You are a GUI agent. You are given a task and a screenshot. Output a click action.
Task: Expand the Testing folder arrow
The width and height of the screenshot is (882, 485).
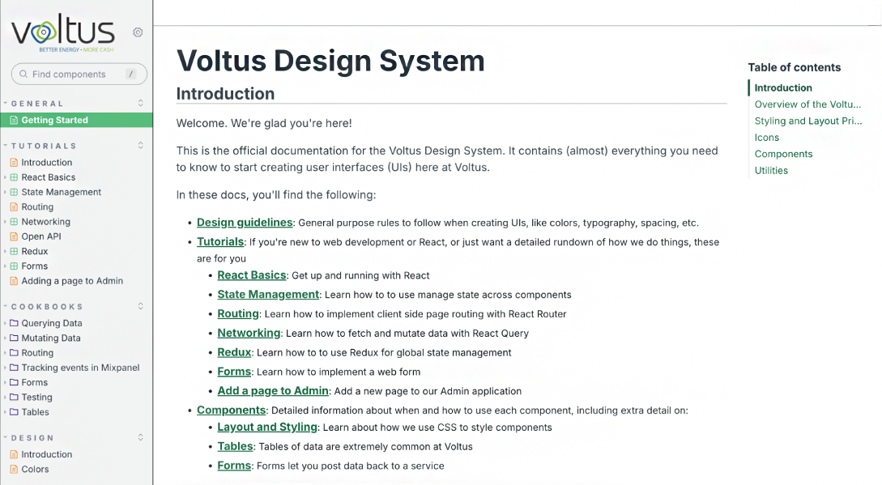coord(5,397)
